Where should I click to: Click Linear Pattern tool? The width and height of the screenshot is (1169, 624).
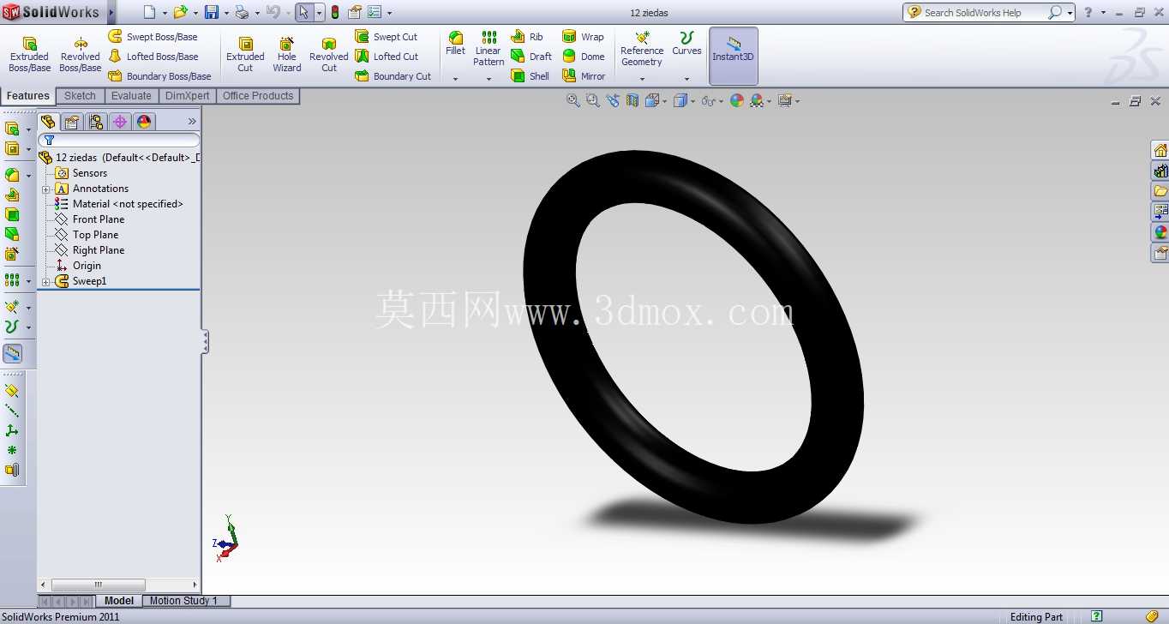click(489, 49)
